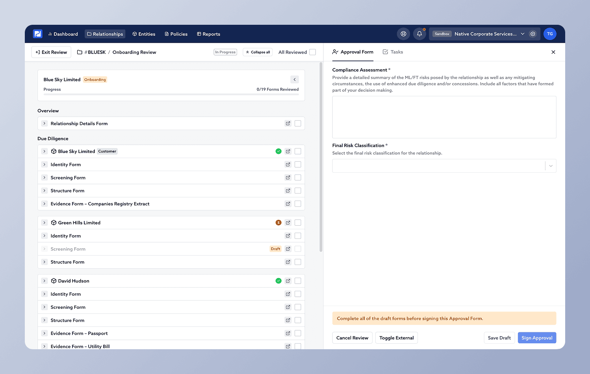Screen dimensions: 590x374
Task: Click Cancel Review
Action: pyautogui.click(x=352, y=338)
